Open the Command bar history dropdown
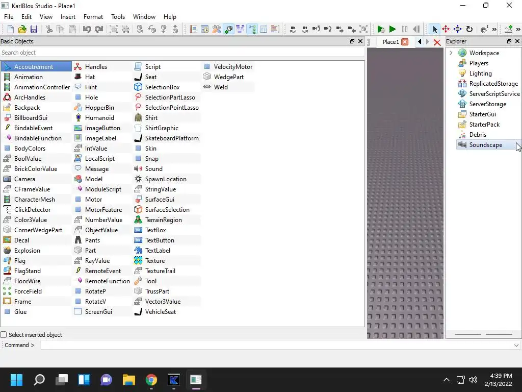Screen dimensions: 522x392 516,346
